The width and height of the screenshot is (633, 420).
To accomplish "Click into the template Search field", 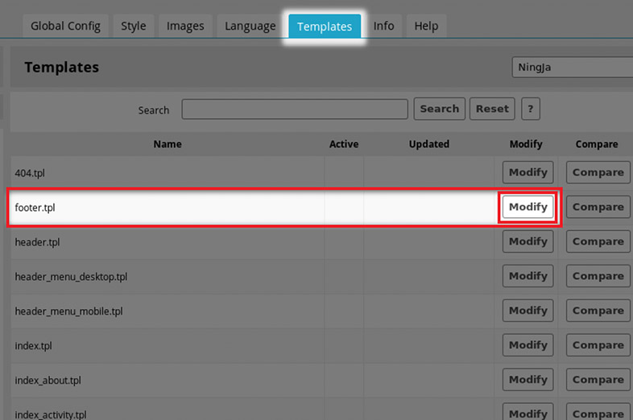I will (295, 109).
